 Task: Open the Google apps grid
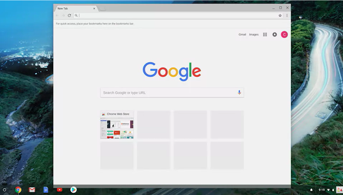[265, 34]
